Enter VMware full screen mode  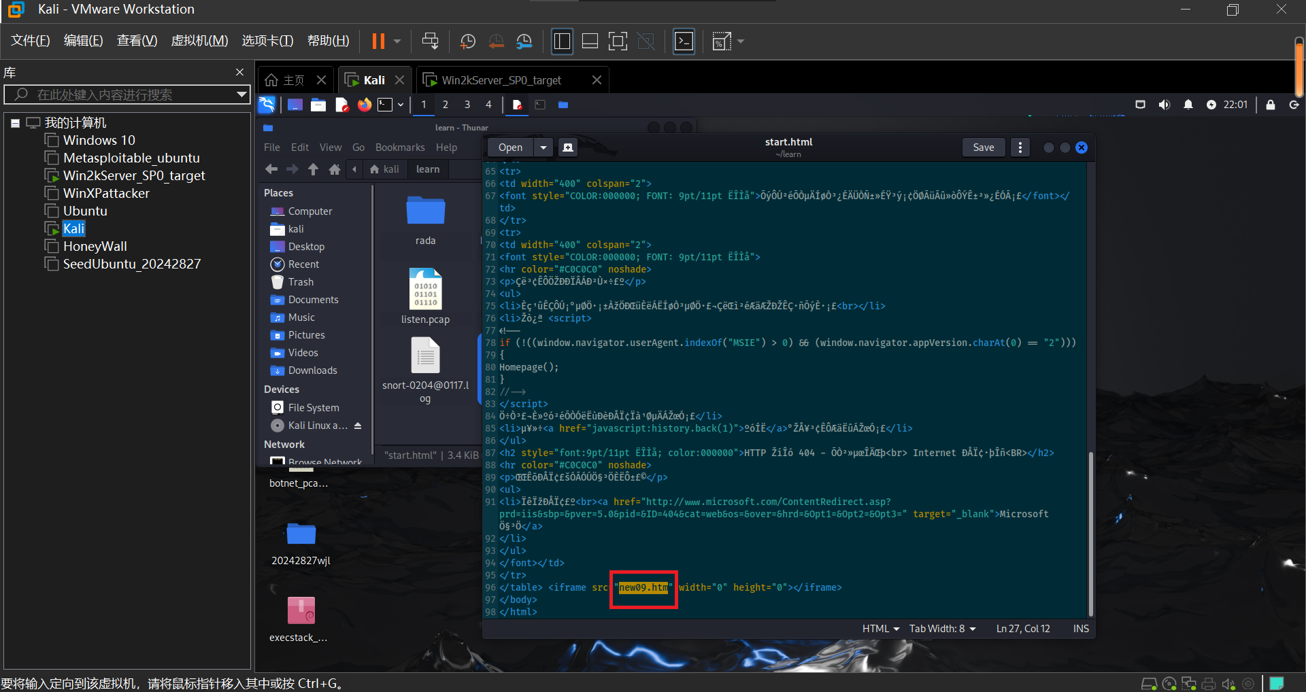click(x=618, y=41)
